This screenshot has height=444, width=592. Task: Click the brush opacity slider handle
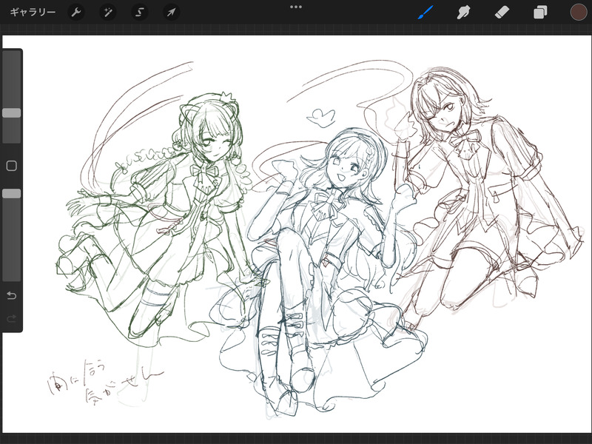(12, 194)
